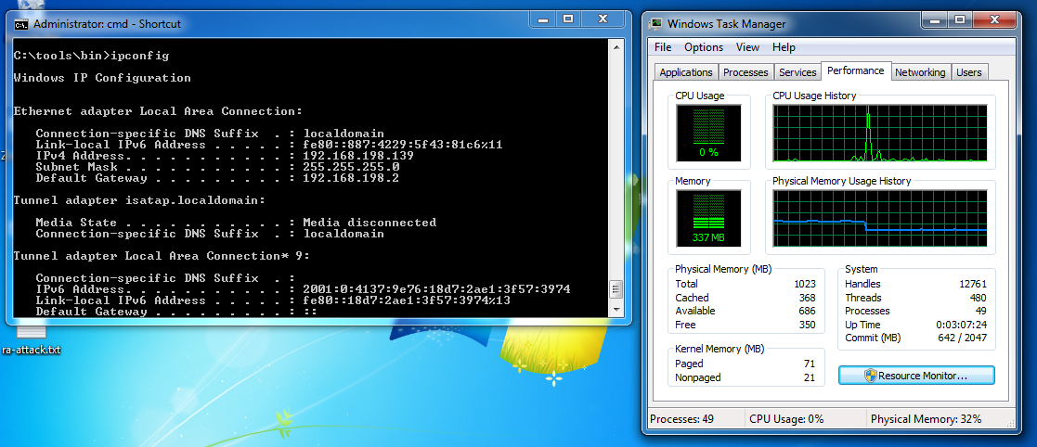Viewport: 1037px width, 447px height.
Task: Click the Available memory value 686
Action: point(808,311)
